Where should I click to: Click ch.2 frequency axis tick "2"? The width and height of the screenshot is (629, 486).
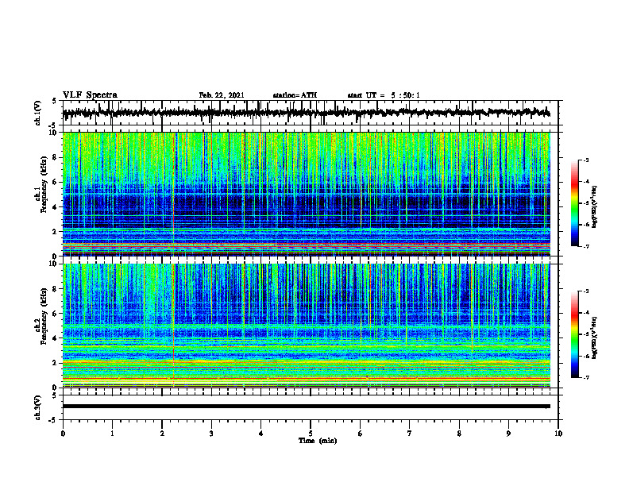tap(55, 363)
